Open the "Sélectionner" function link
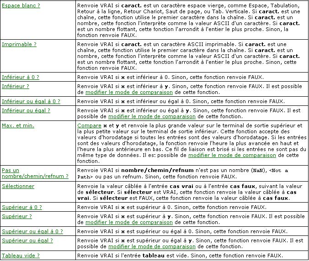Image resolution: width=309 pixels, height=261 pixels. tap(18, 186)
